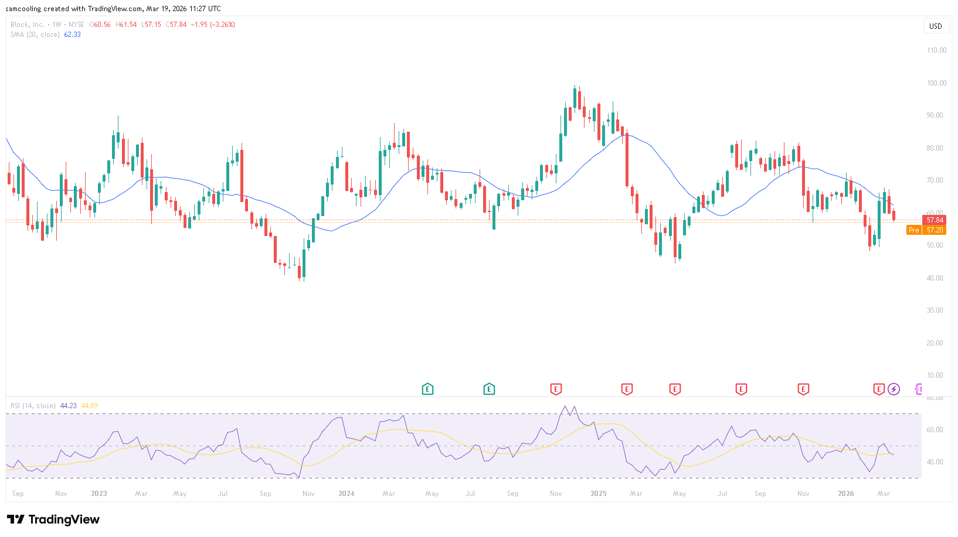Click the TradingView logo at bottom left
Screen dimensions: 958x537
[53, 519]
